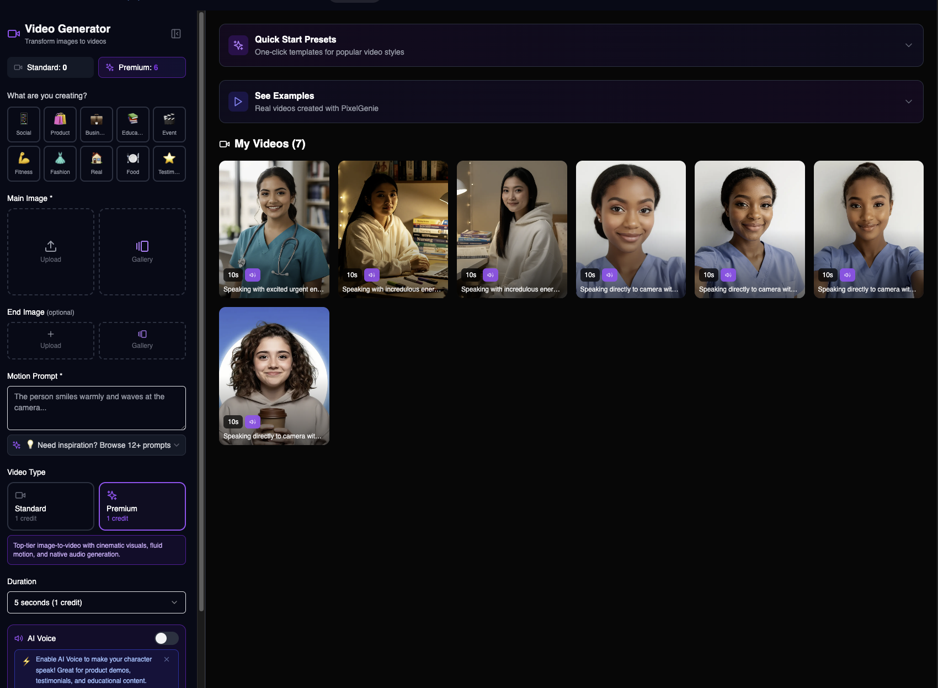Collapse the sidebar panel icon

[176, 34]
